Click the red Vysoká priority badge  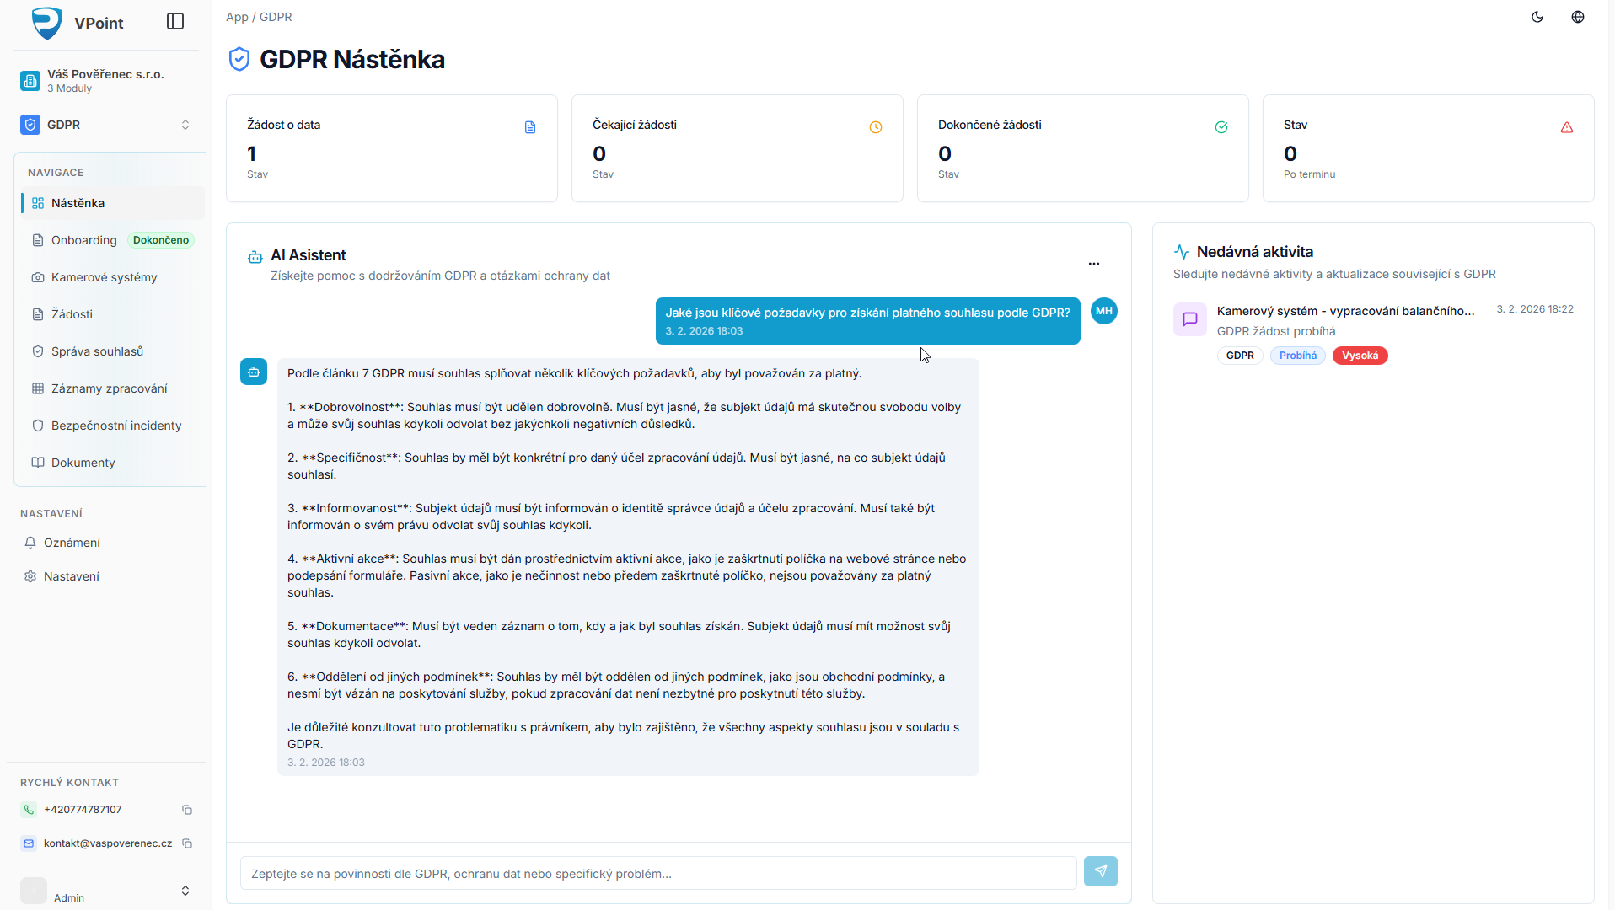click(1360, 356)
